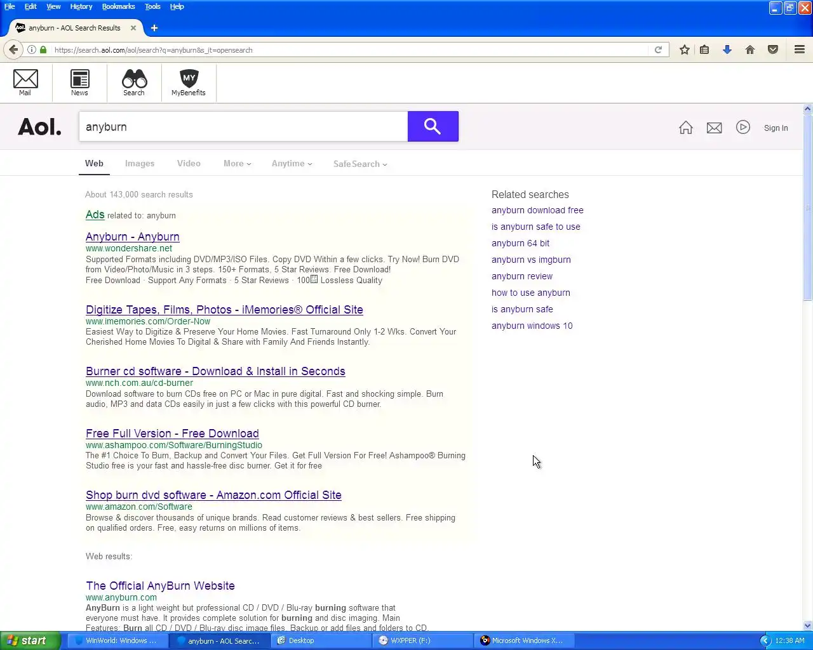Click into the AOL search input field
The height and width of the screenshot is (650, 813).
tap(243, 126)
